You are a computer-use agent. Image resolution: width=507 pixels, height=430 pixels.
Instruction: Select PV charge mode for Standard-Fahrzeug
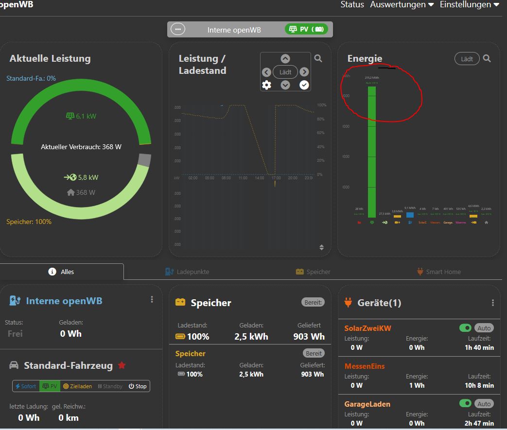coord(50,386)
